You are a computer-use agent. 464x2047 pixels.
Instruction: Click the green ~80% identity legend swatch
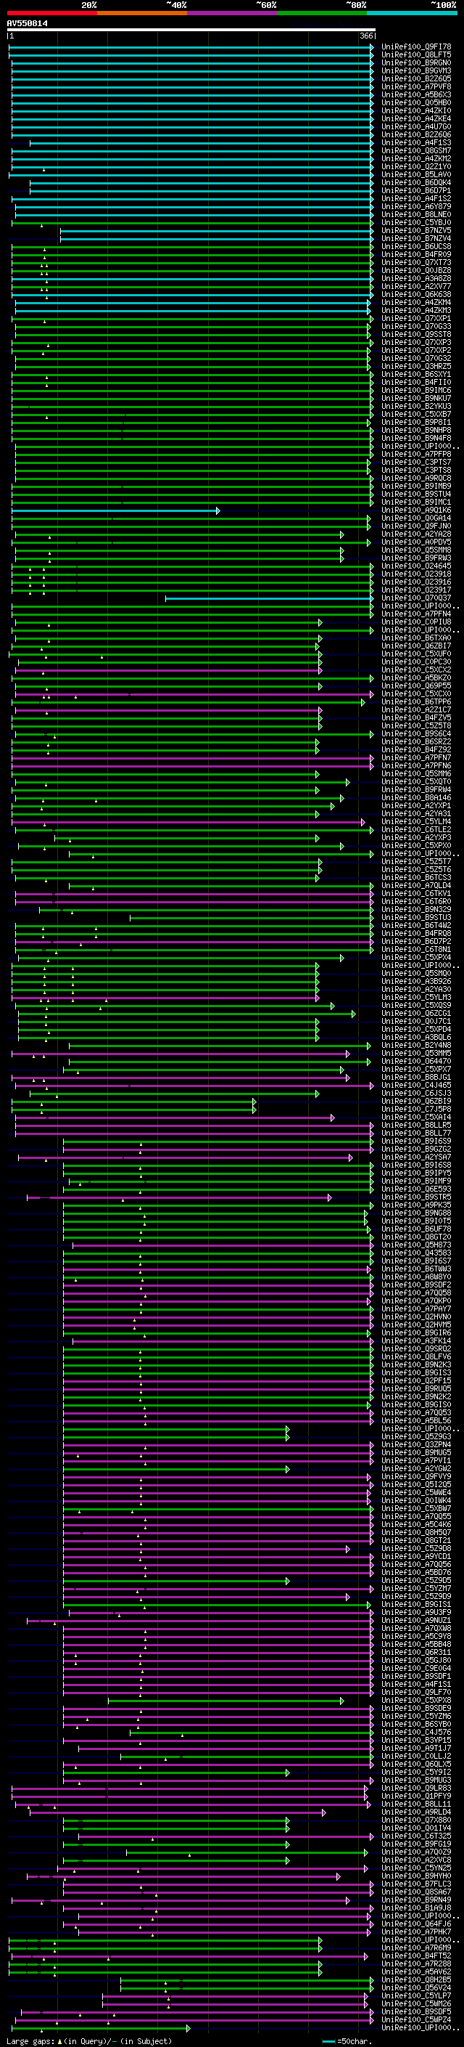point(322,13)
